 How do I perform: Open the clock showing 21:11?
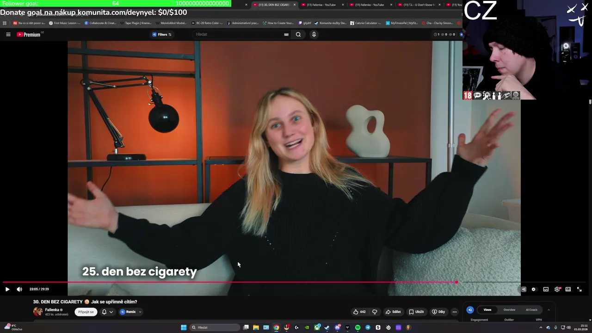click(x=581, y=327)
